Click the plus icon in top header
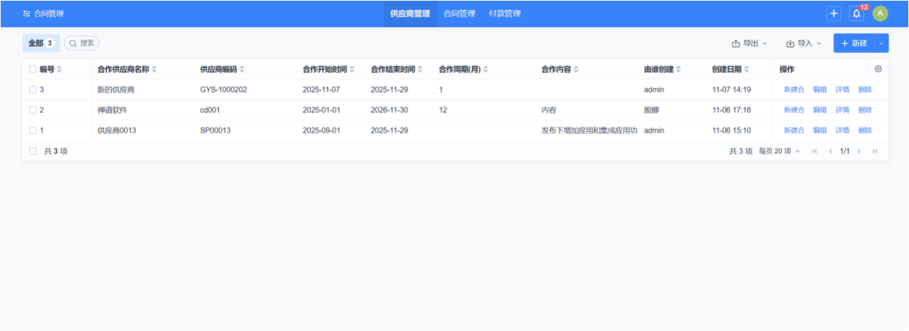909x331 pixels. point(834,14)
